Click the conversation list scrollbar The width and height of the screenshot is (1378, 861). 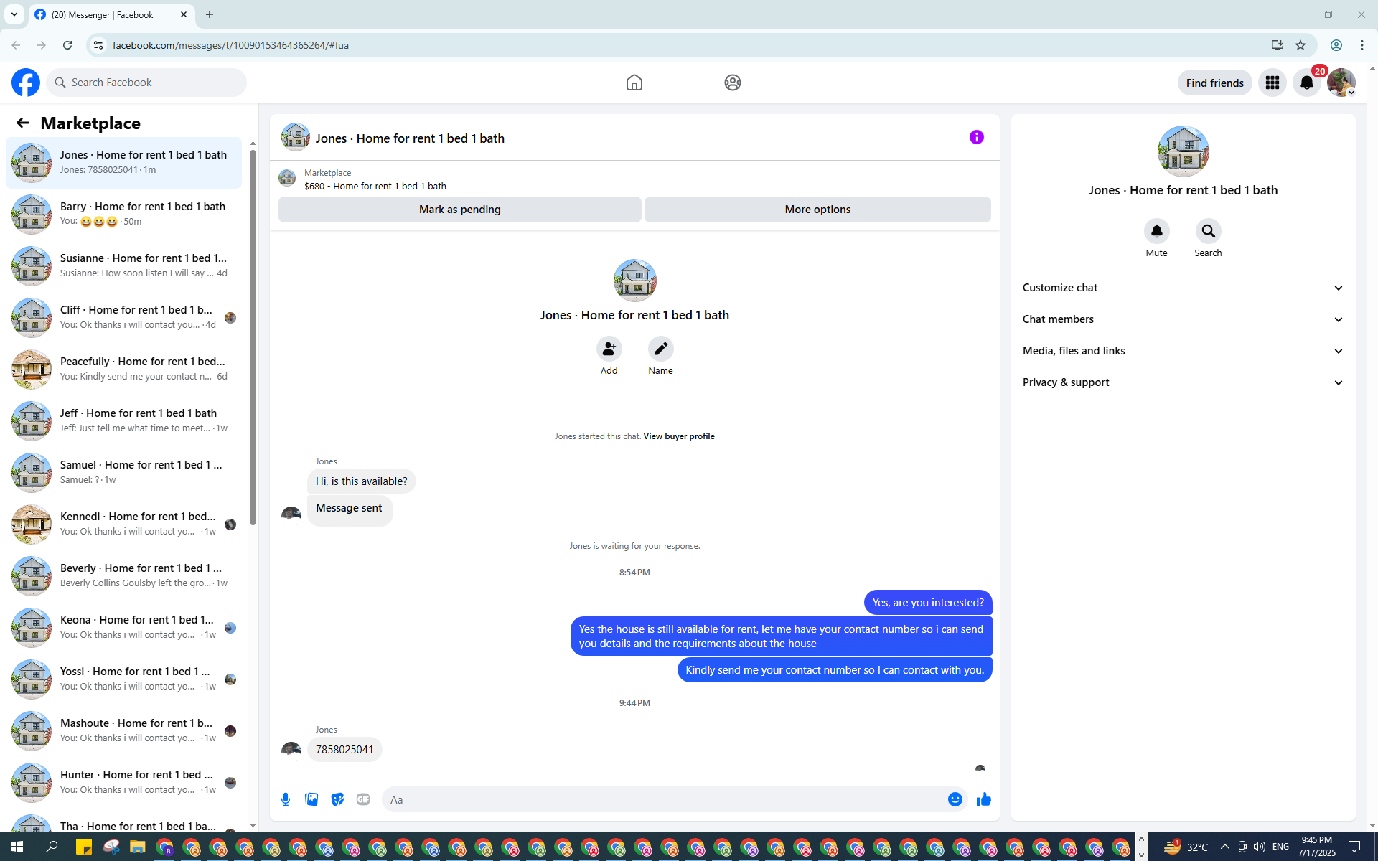(253, 337)
